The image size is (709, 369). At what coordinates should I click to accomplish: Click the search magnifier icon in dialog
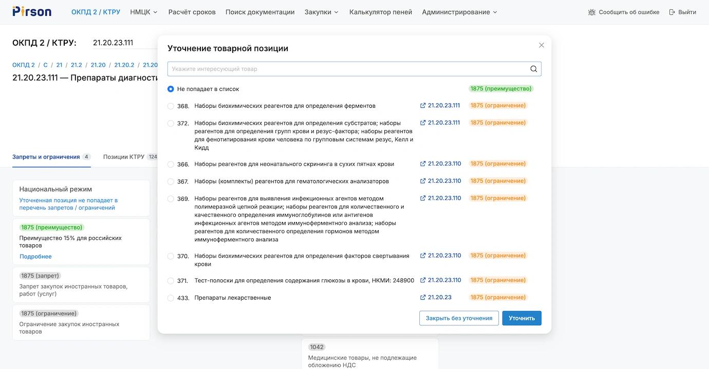click(533, 69)
